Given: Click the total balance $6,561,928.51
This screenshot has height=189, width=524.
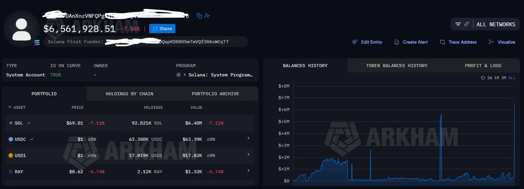Looking at the screenshot, I should (x=79, y=29).
